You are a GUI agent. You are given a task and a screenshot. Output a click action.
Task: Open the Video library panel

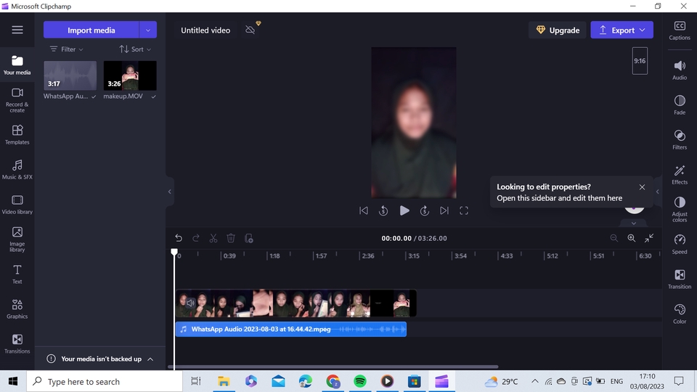coord(17,205)
